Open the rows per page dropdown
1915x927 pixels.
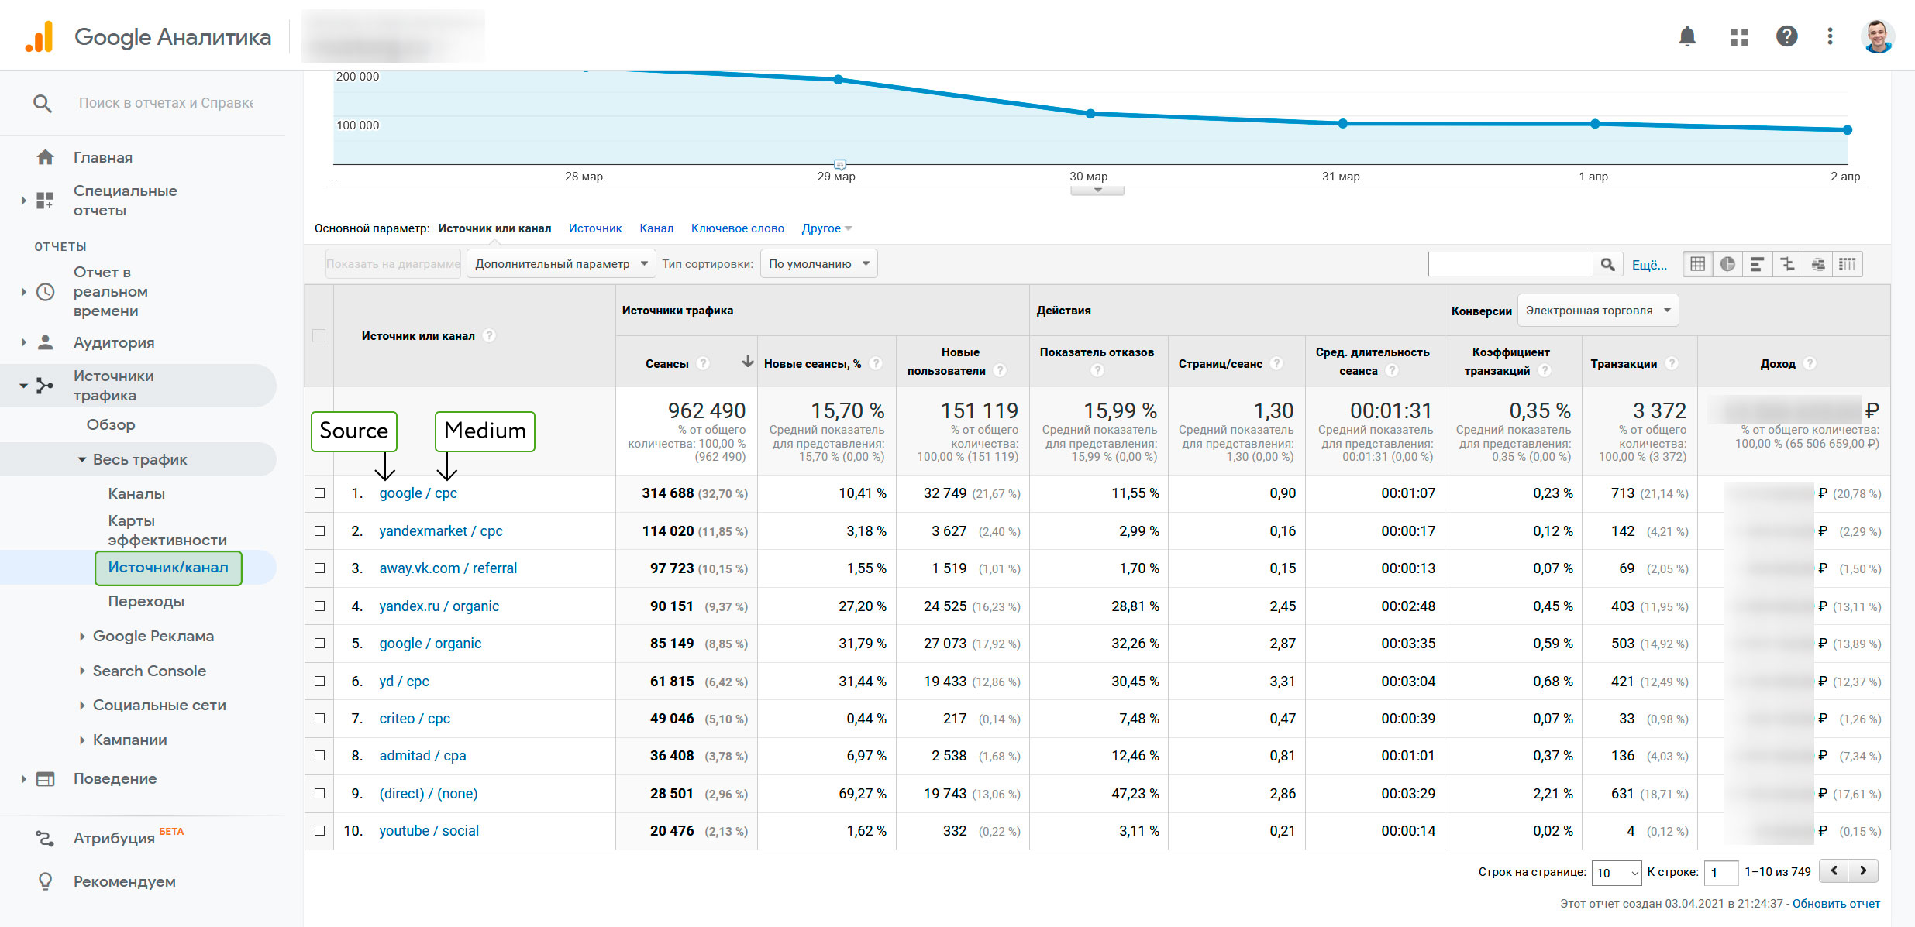click(1617, 873)
